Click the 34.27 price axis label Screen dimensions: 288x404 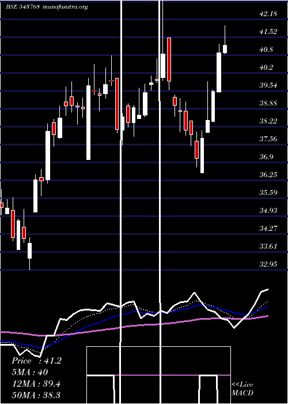[268, 229]
